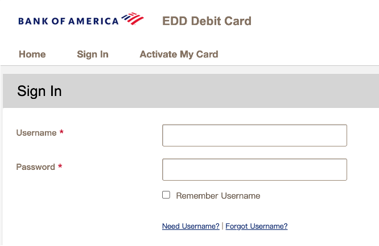Click the Password field label
Screen dimensions: 379x246
(x=35, y=167)
